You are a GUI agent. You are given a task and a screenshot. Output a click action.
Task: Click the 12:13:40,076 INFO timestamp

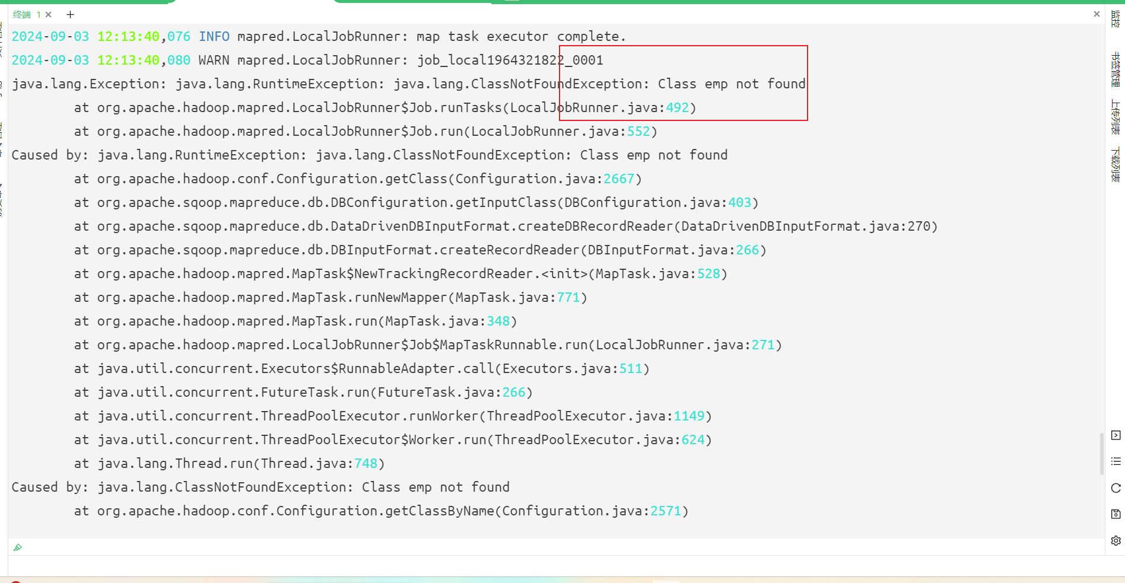coord(144,37)
